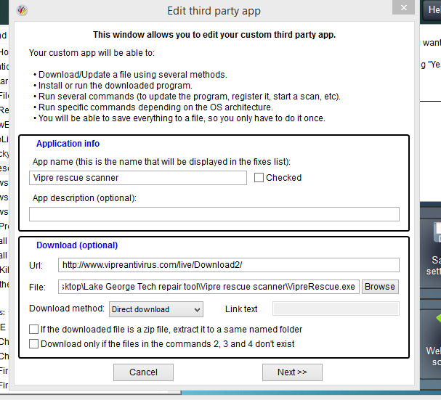Enable download only if files don't exist
This screenshot has width=441, height=400.
click(33, 344)
